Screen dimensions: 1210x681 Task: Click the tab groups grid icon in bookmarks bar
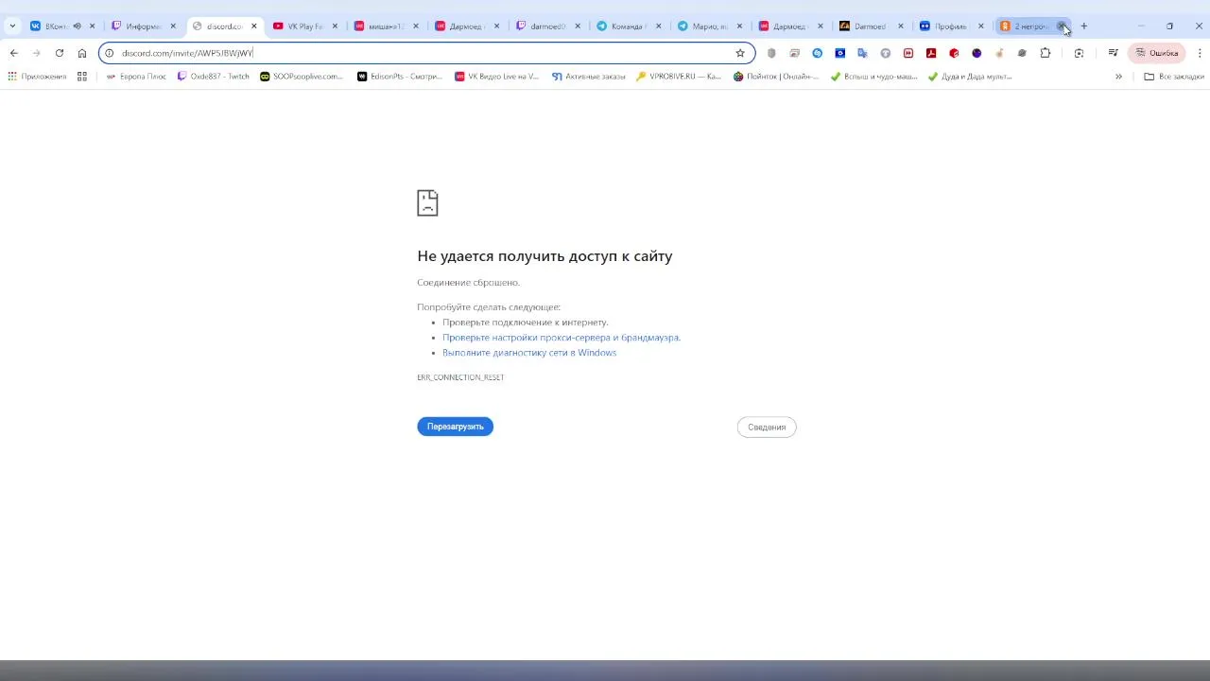[x=82, y=77]
